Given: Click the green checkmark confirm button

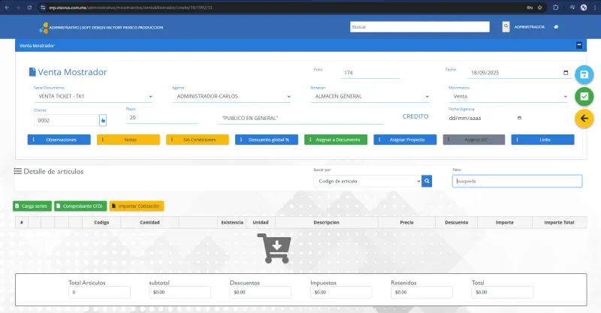Looking at the screenshot, I should click(584, 97).
